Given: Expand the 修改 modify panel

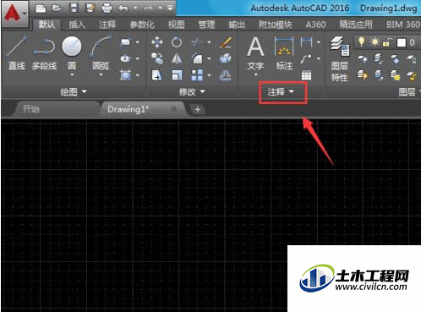Looking at the screenshot, I should point(192,91).
